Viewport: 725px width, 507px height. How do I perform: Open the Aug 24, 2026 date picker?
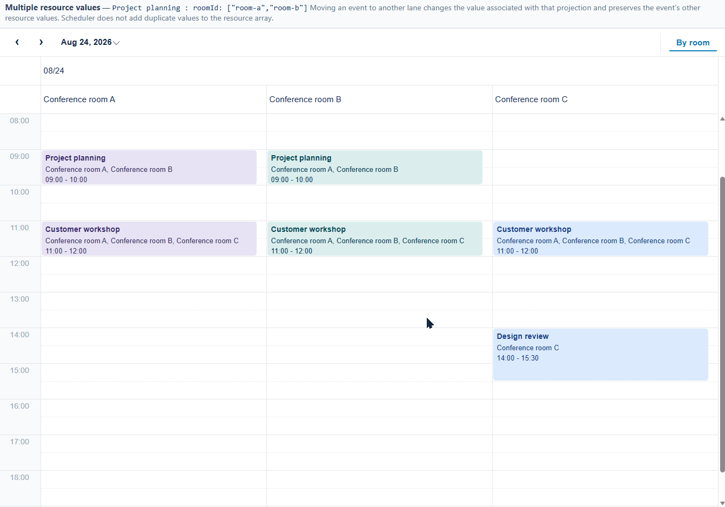pyautogui.click(x=90, y=42)
